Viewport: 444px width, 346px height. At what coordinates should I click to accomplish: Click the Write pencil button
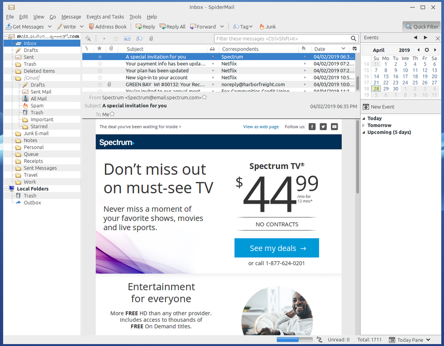tap(67, 27)
